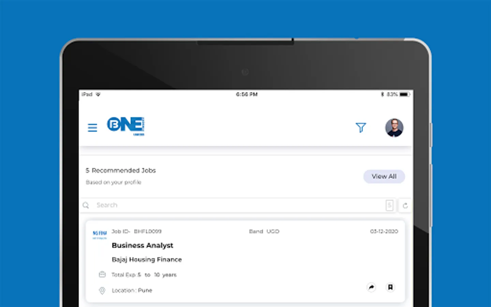Click the search magnifier icon
Image resolution: width=491 pixels, height=307 pixels.
click(86, 205)
